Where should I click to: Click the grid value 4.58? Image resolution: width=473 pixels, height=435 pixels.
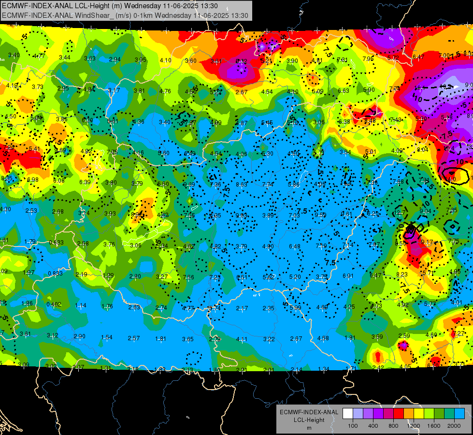click(323, 338)
